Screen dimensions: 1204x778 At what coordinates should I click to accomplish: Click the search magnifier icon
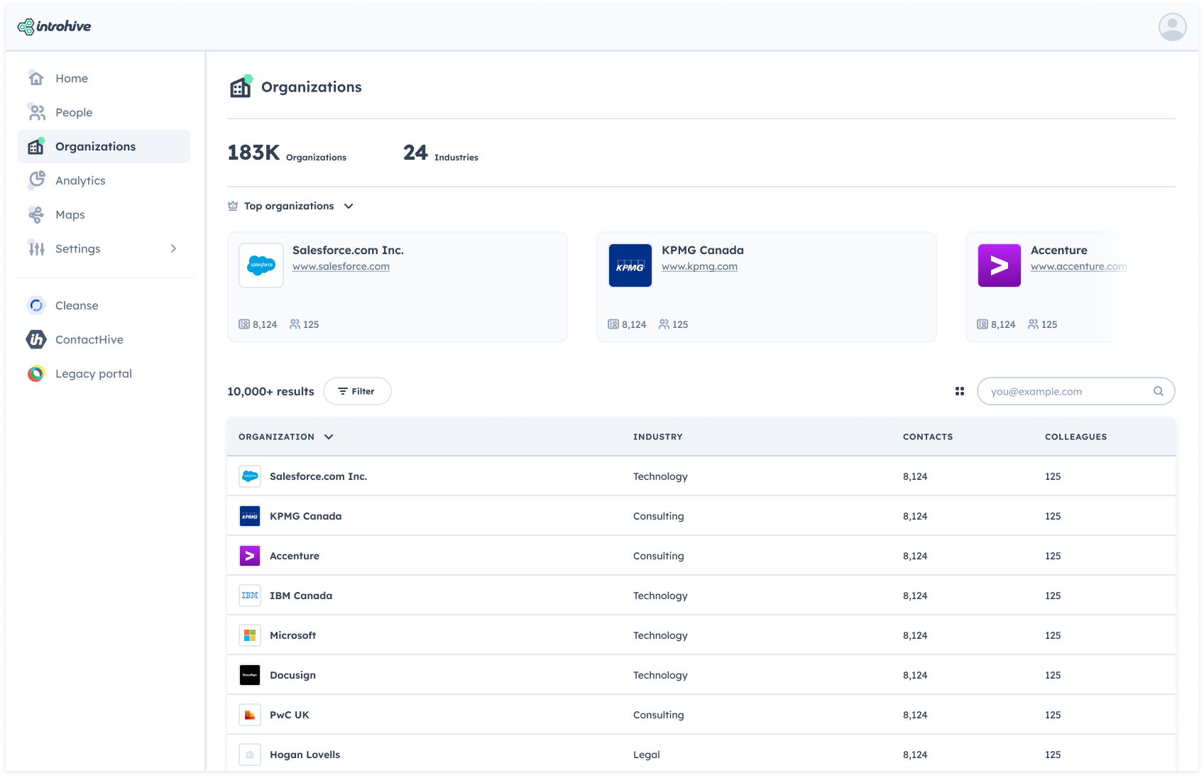pos(1159,391)
